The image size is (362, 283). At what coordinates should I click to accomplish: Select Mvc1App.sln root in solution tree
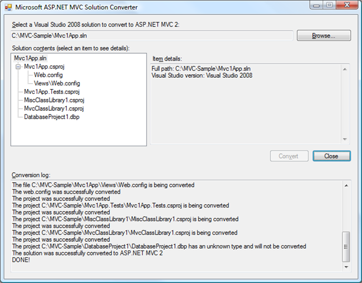[x=30, y=58]
